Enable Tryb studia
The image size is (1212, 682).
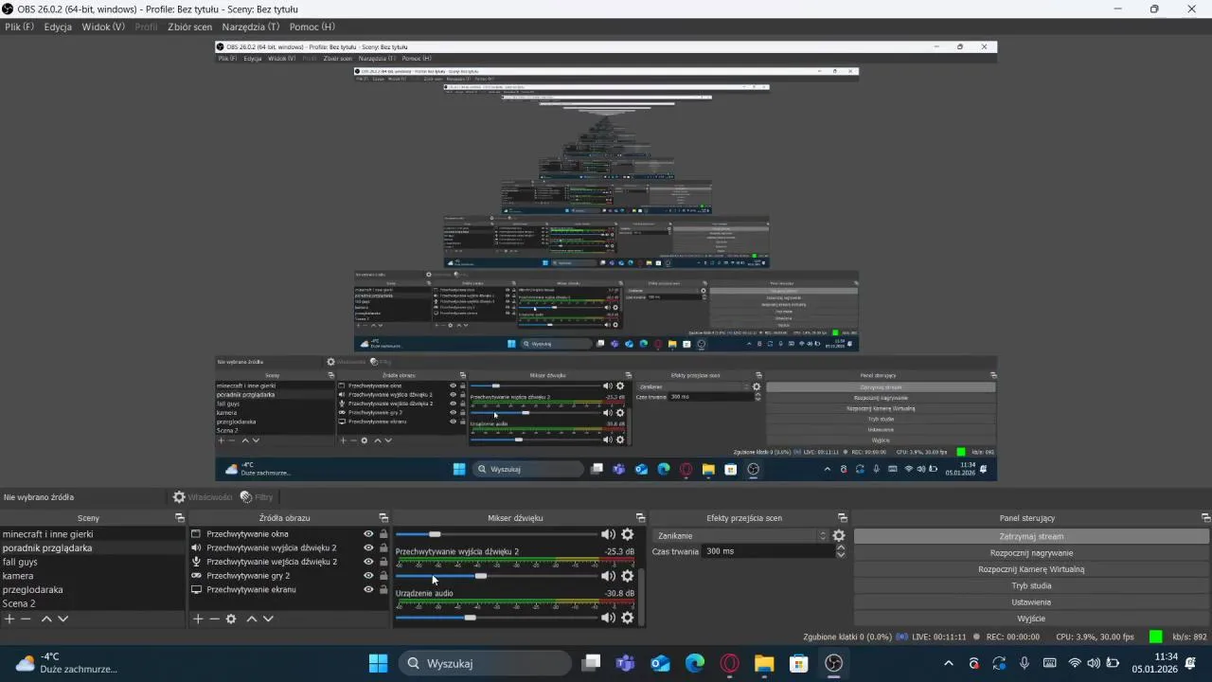(1031, 585)
